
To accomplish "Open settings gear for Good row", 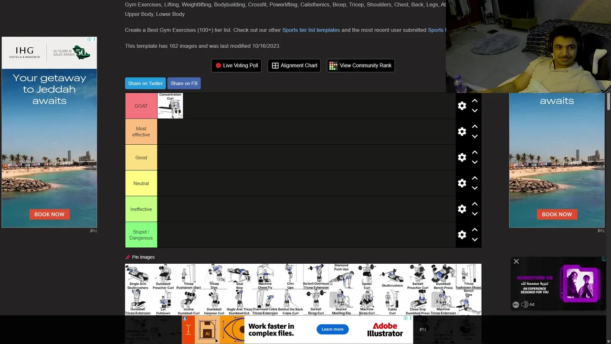I will (x=462, y=158).
